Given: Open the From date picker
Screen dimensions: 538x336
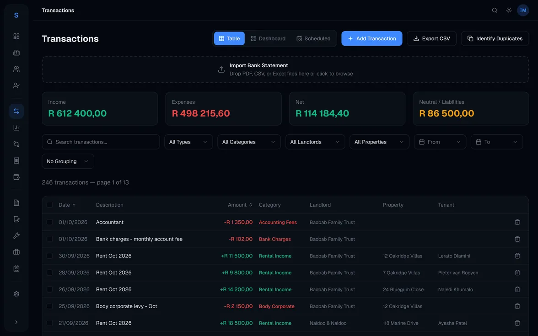Looking at the screenshot, I should [440, 142].
